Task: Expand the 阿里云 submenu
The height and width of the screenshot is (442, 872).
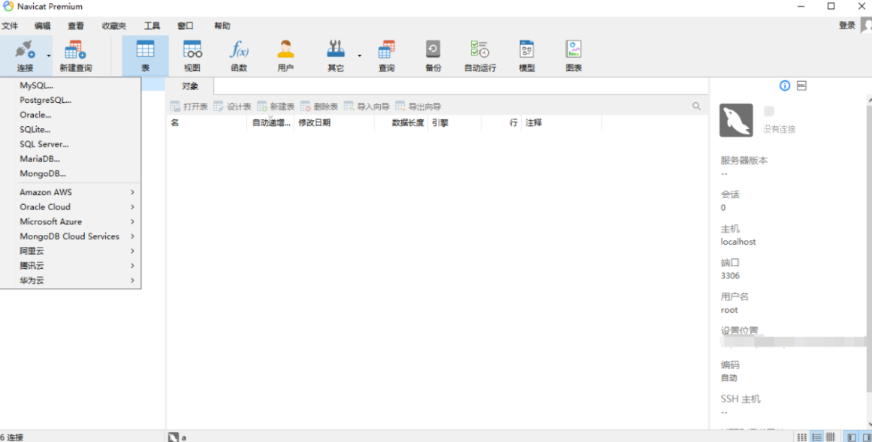Action: pyautogui.click(x=71, y=251)
